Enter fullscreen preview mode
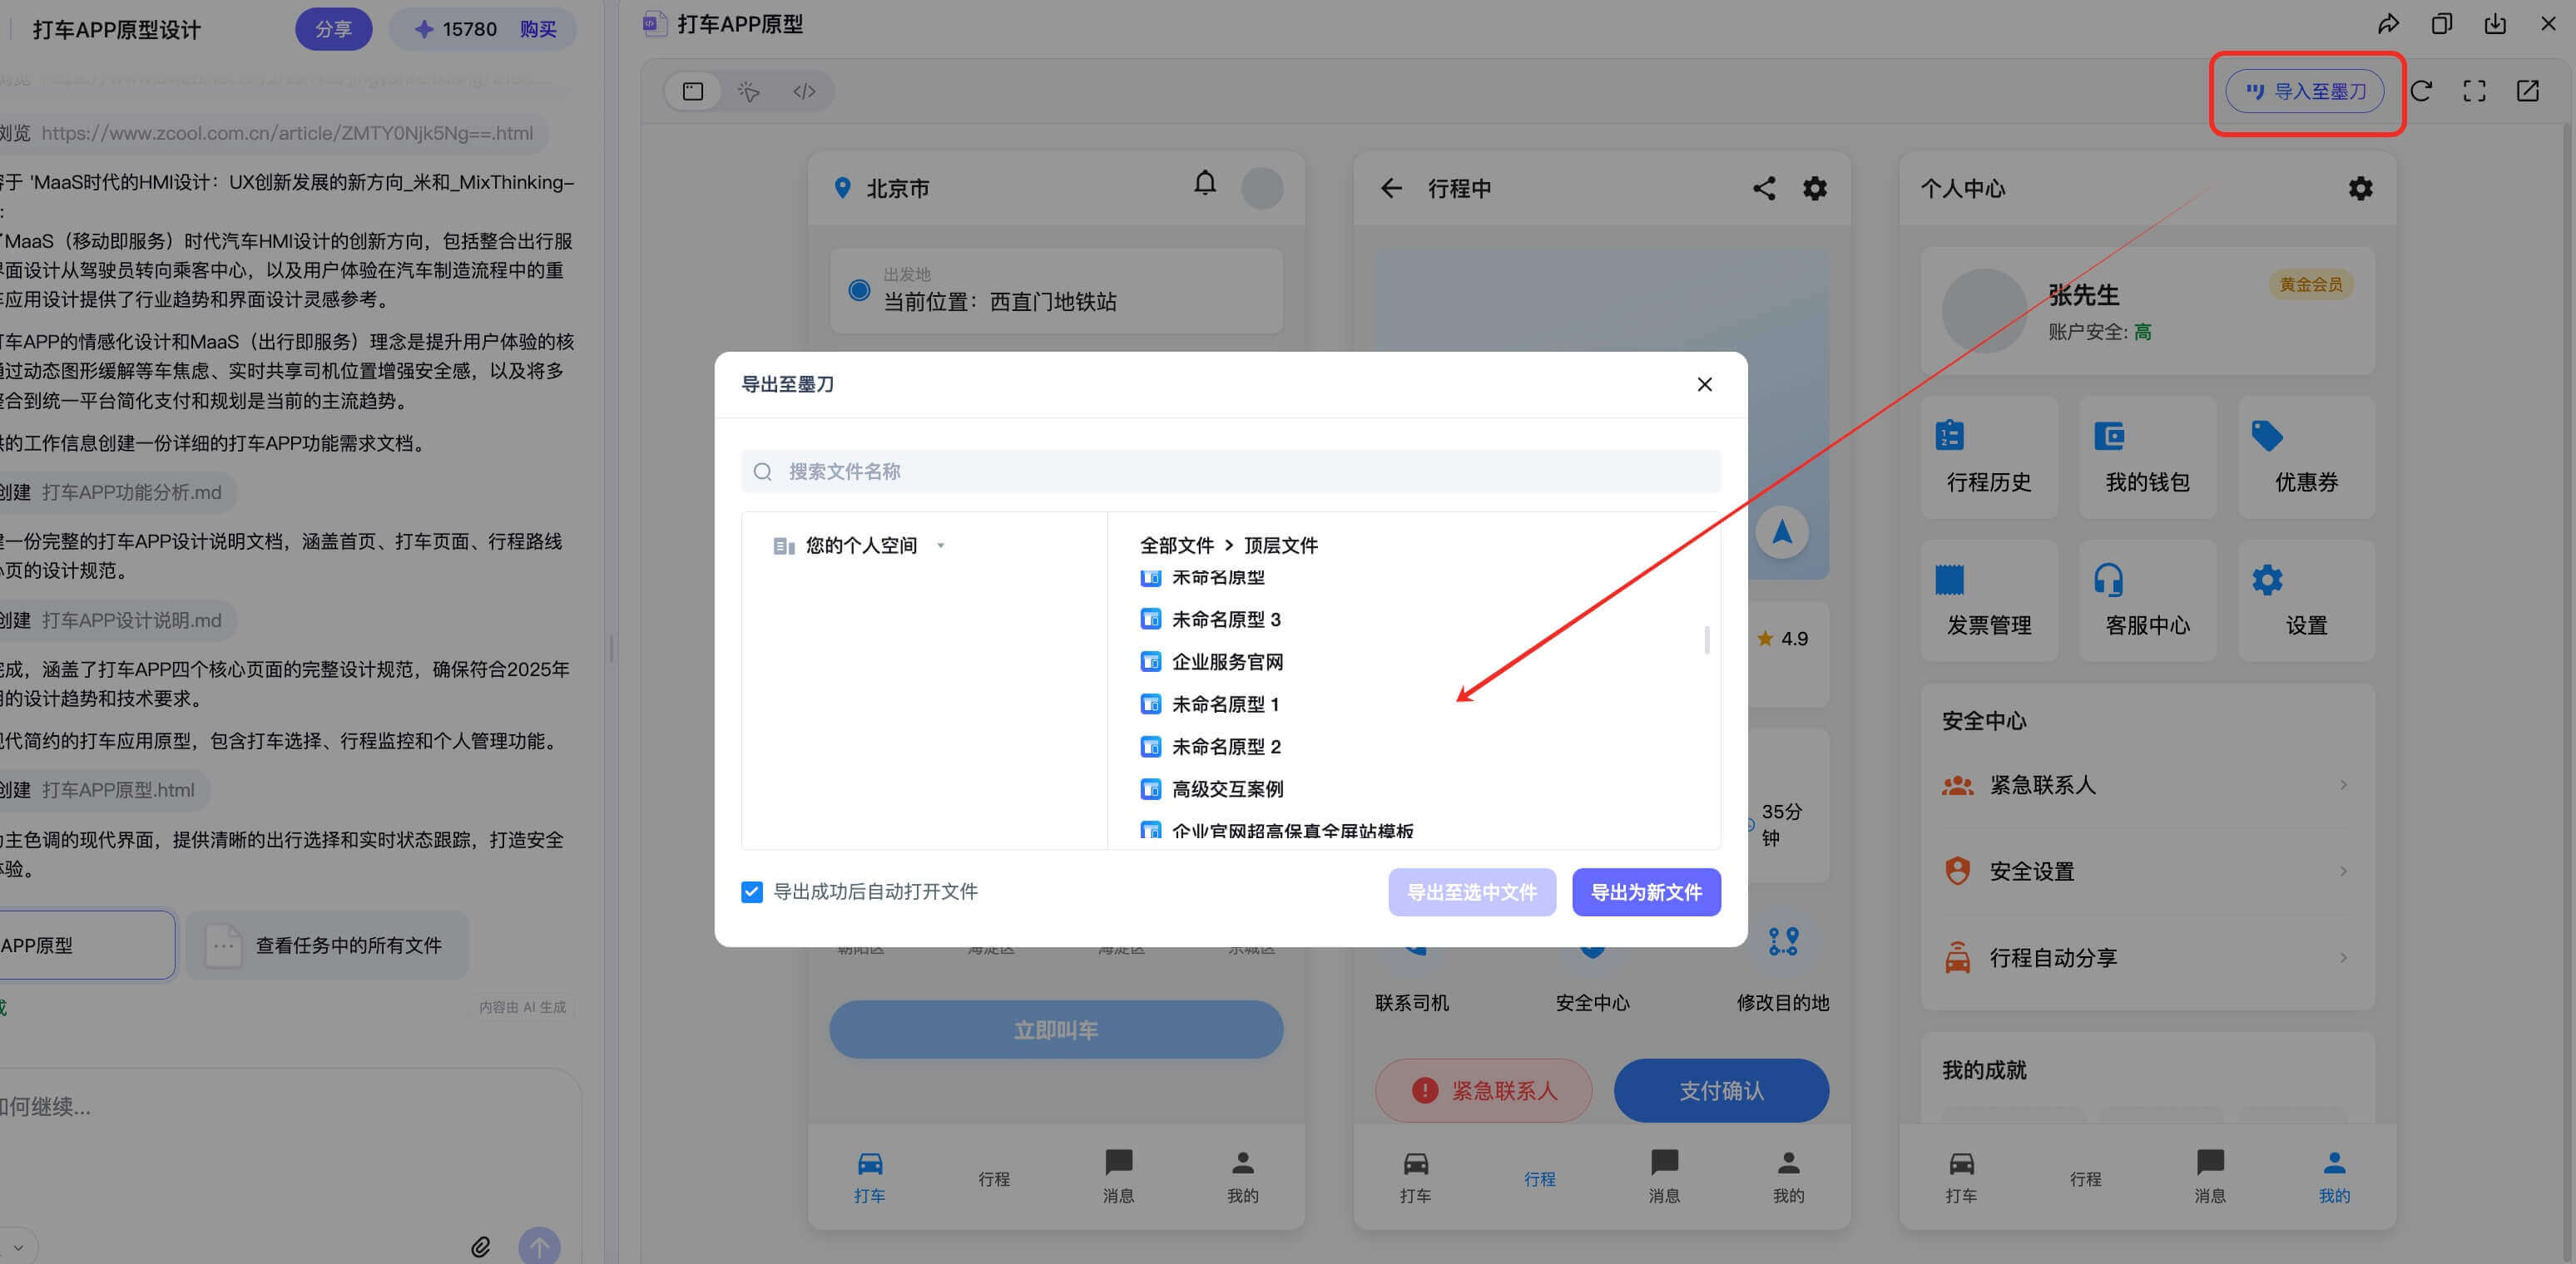The width and height of the screenshot is (2576, 1264). click(x=2475, y=91)
